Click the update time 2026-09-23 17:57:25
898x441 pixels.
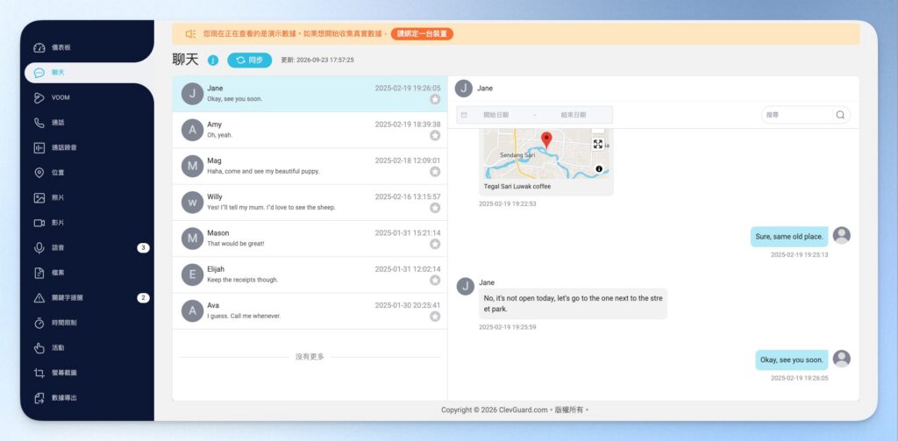point(317,60)
